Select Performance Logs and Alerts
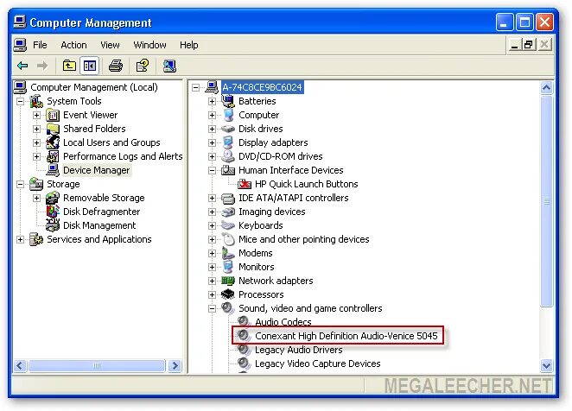Screen dimensions: 572x411 pos(123,156)
